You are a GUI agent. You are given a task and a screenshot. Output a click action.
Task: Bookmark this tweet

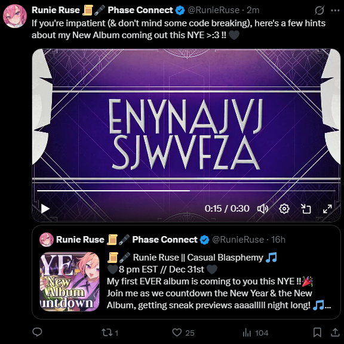pyautogui.click(x=317, y=332)
